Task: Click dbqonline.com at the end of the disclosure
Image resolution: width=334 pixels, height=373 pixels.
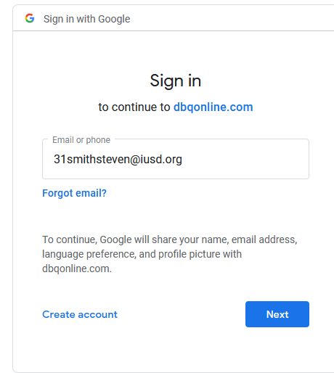Action: [77, 269]
